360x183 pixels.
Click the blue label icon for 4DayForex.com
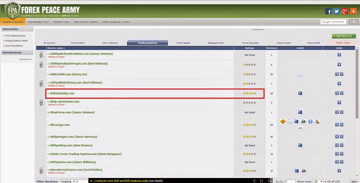pyautogui.click(x=300, y=112)
